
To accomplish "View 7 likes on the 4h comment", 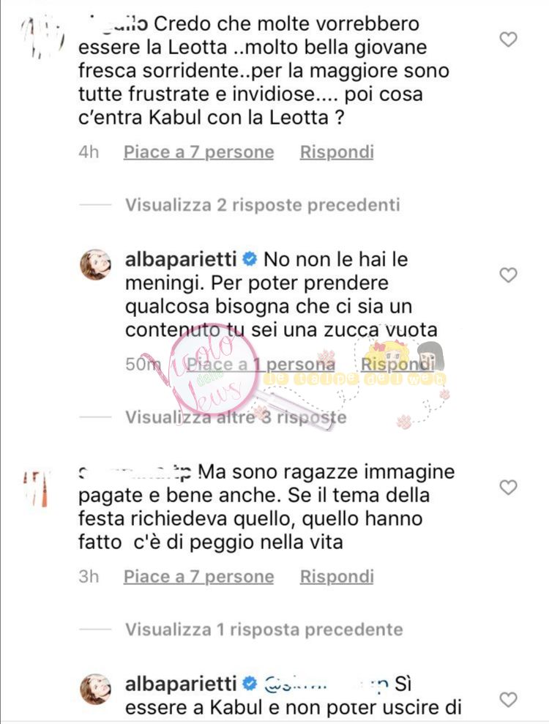I will click(198, 152).
